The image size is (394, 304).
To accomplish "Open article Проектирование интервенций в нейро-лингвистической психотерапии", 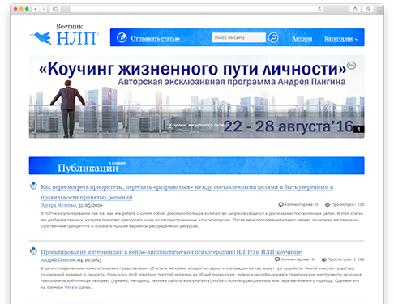I will [x=171, y=252].
